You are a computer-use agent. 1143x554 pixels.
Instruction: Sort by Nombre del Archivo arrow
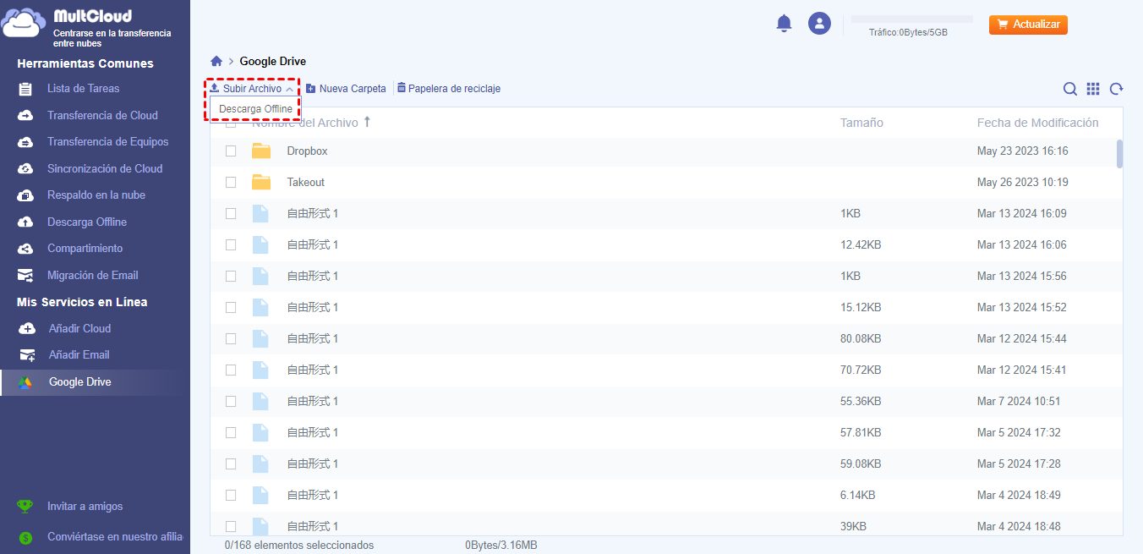367,123
